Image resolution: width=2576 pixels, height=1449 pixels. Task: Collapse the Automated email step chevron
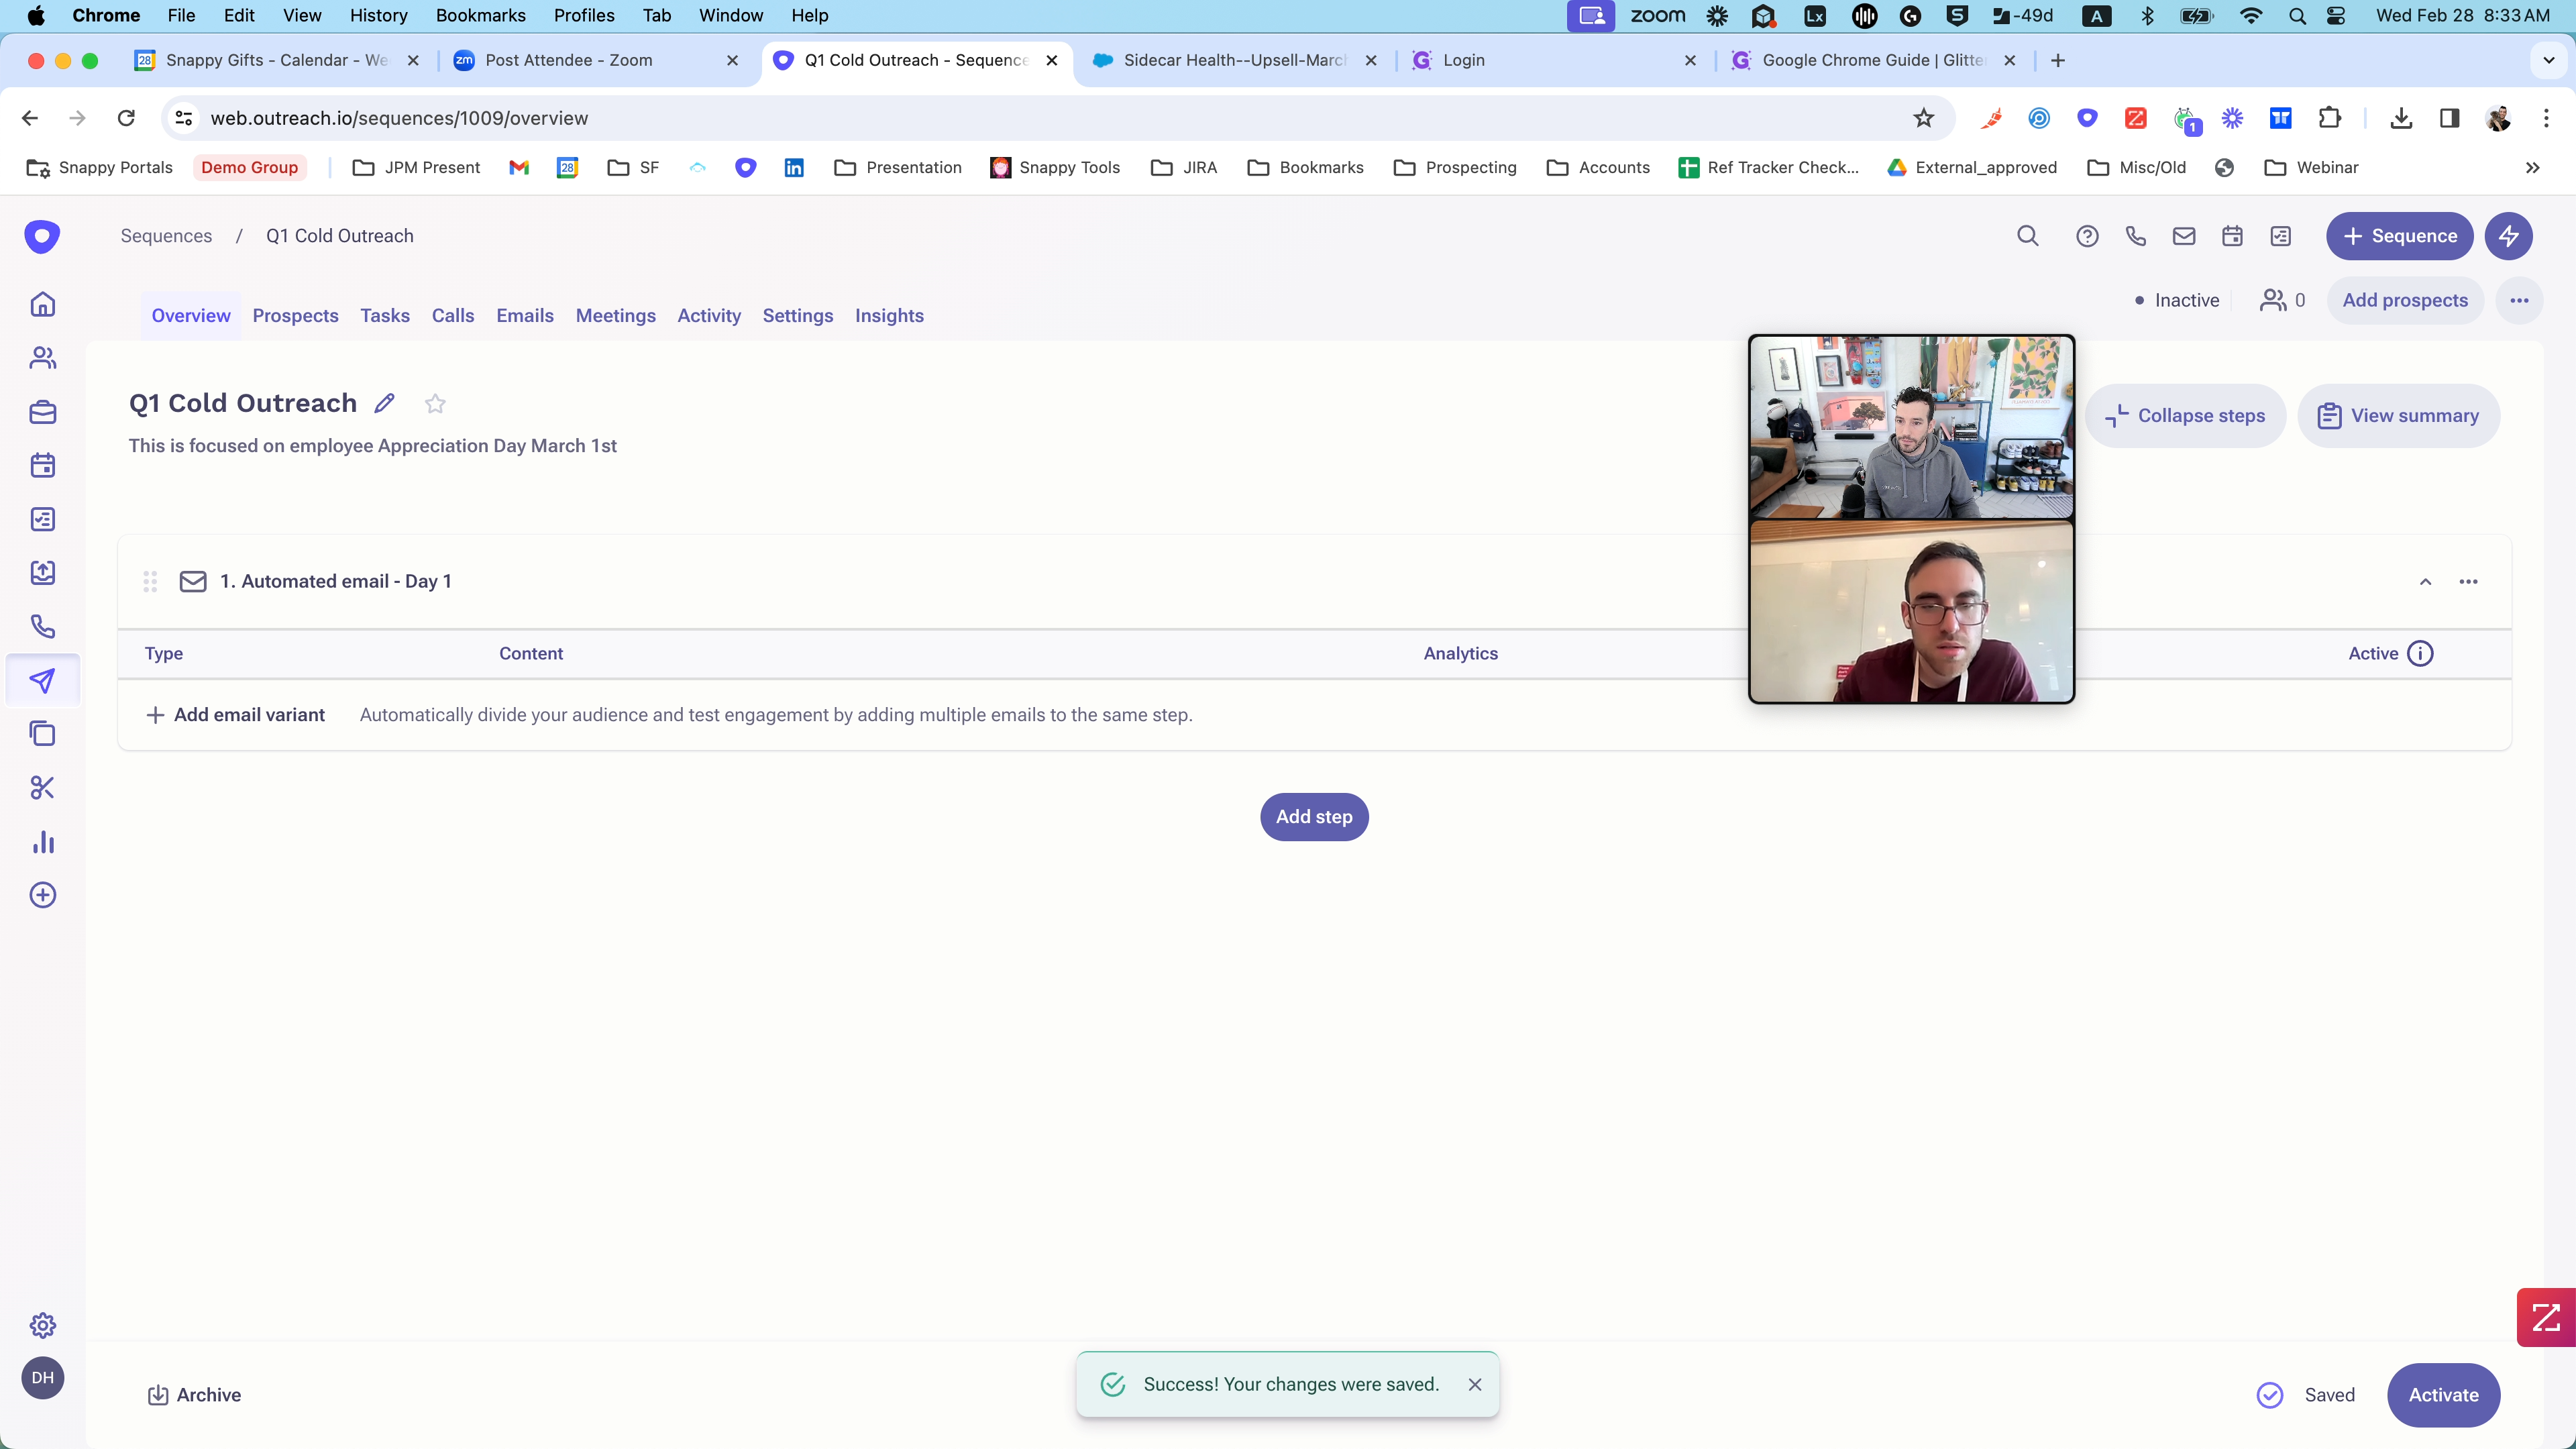click(2425, 582)
